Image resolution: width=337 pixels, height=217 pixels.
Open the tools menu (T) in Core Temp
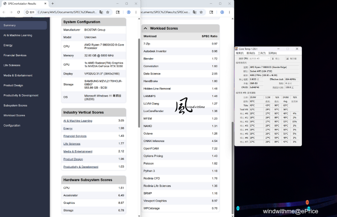[262, 53]
